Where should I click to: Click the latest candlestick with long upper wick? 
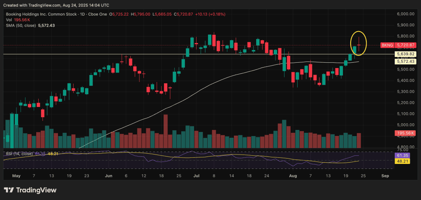[359, 45]
